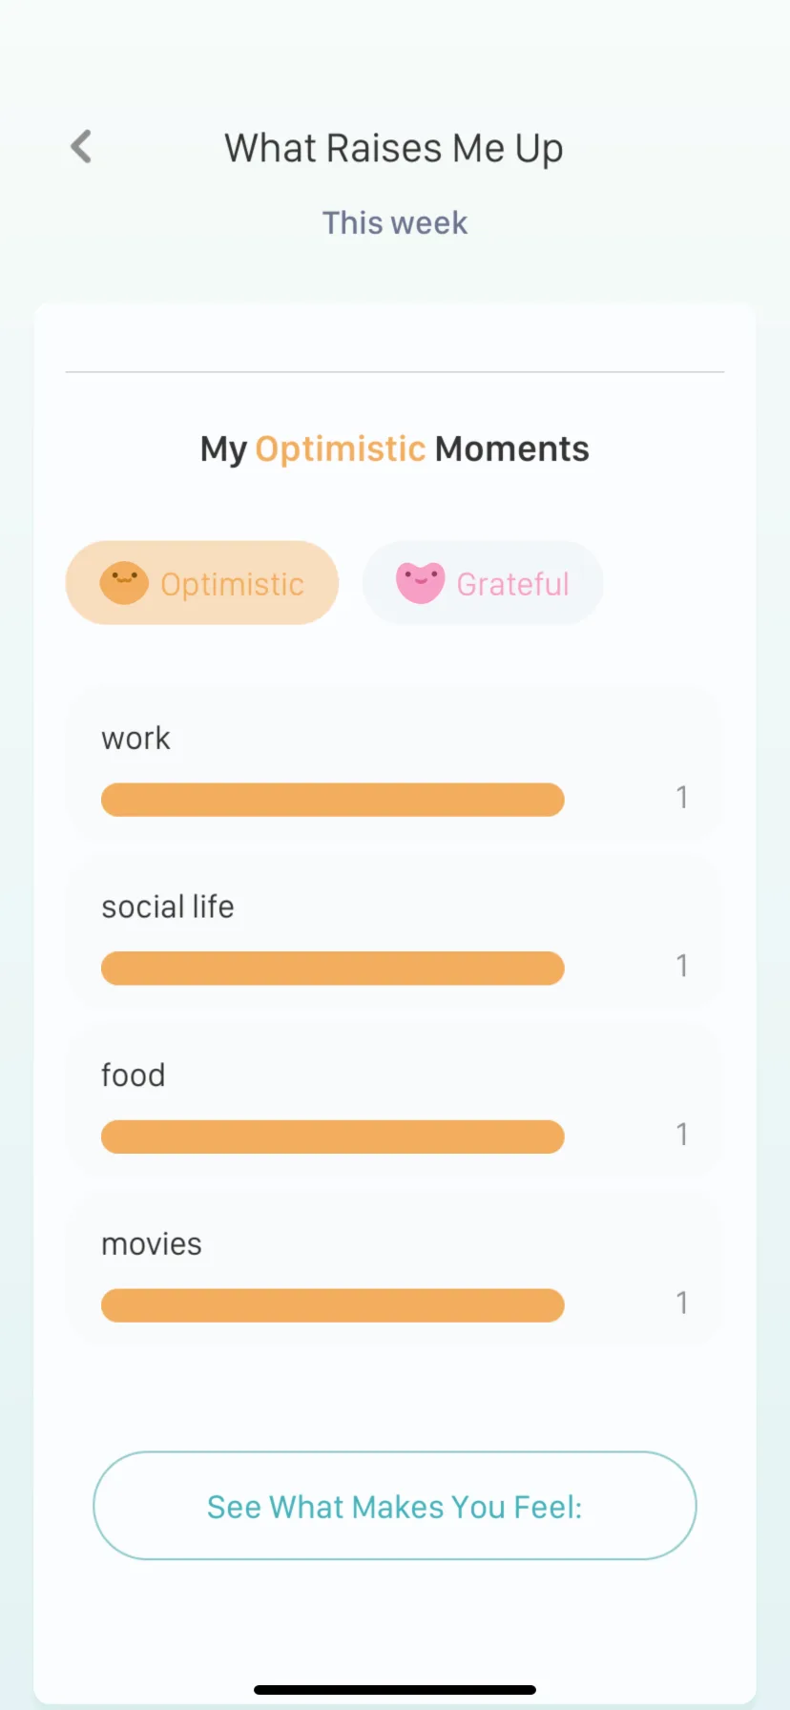Open the work moments row
The height and width of the screenshot is (1710, 790).
tap(394, 765)
